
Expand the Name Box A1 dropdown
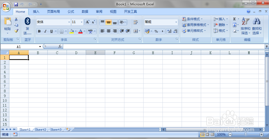[40, 47]
